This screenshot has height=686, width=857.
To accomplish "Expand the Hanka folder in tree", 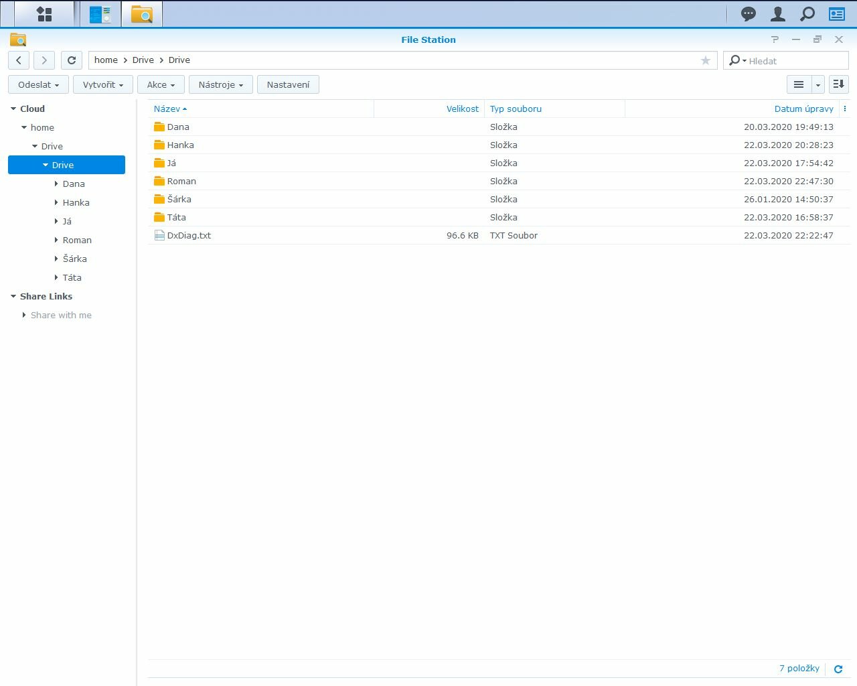I will (x=56, y=202).
